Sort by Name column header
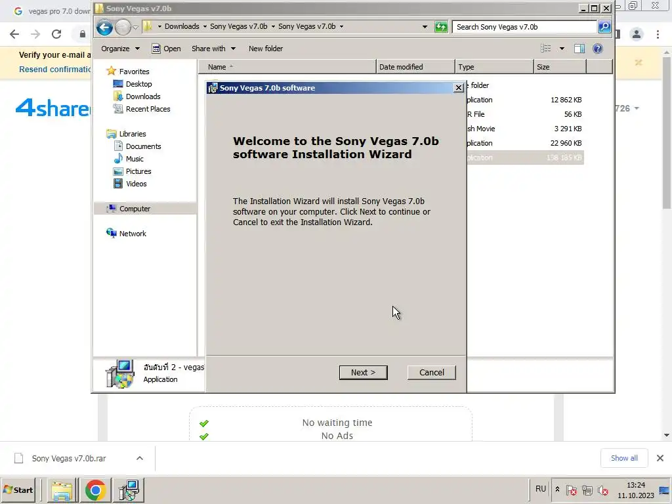 (x=287, y=67)
